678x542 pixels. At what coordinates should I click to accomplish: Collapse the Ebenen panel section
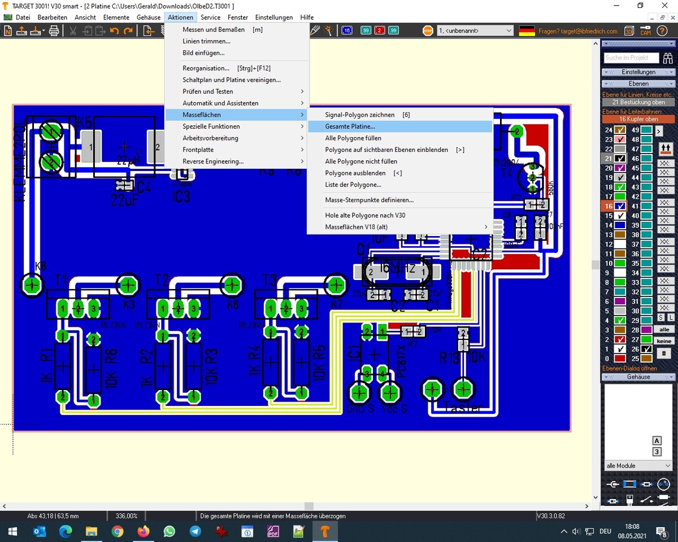(638, 84)
